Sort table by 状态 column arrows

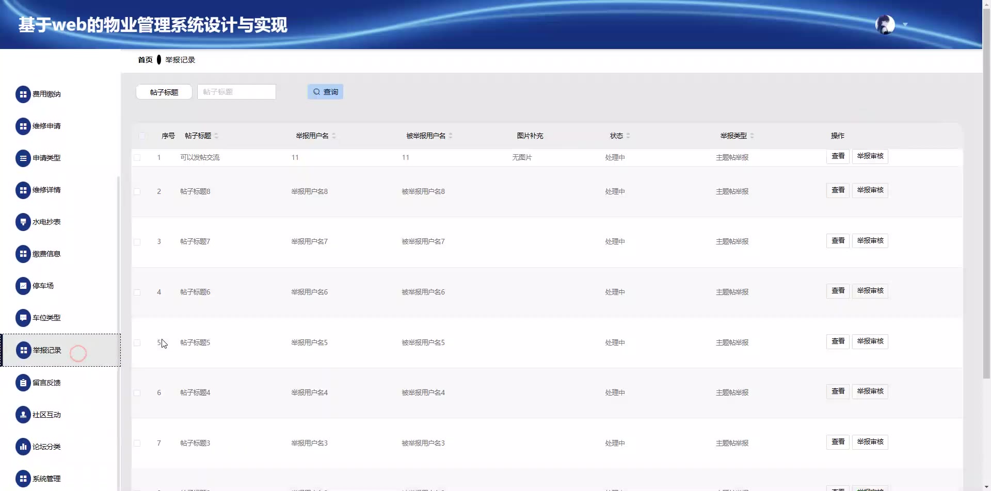628,136
